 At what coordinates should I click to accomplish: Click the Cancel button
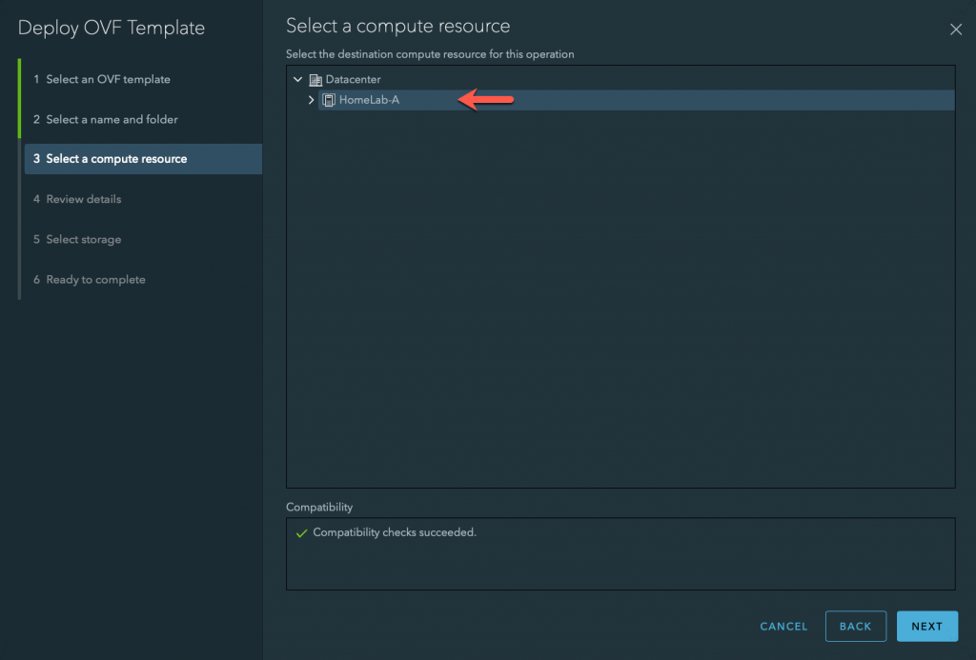(x=783, y=627)
